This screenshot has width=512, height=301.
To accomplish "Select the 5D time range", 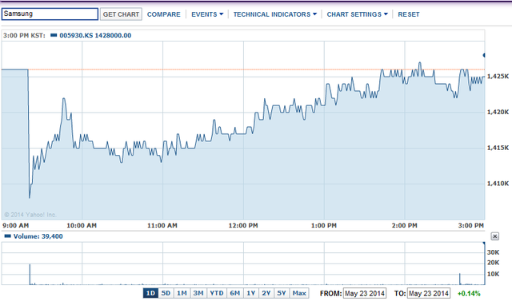I will [x=166, y=293].
